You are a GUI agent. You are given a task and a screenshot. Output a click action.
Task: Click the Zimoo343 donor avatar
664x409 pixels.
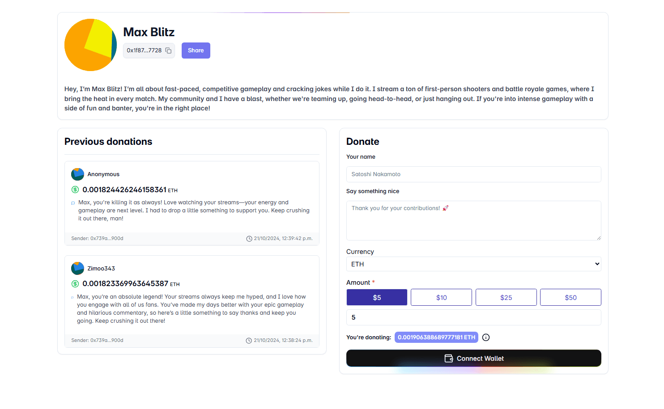[x=77, y=268]
